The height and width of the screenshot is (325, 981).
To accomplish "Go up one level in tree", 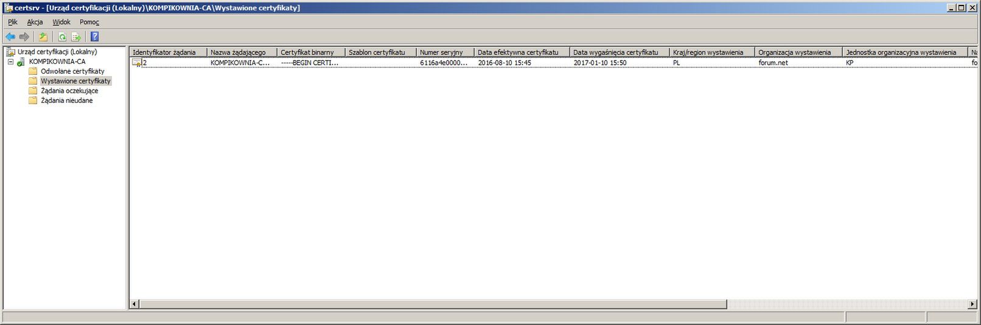I will click(43, 37).
